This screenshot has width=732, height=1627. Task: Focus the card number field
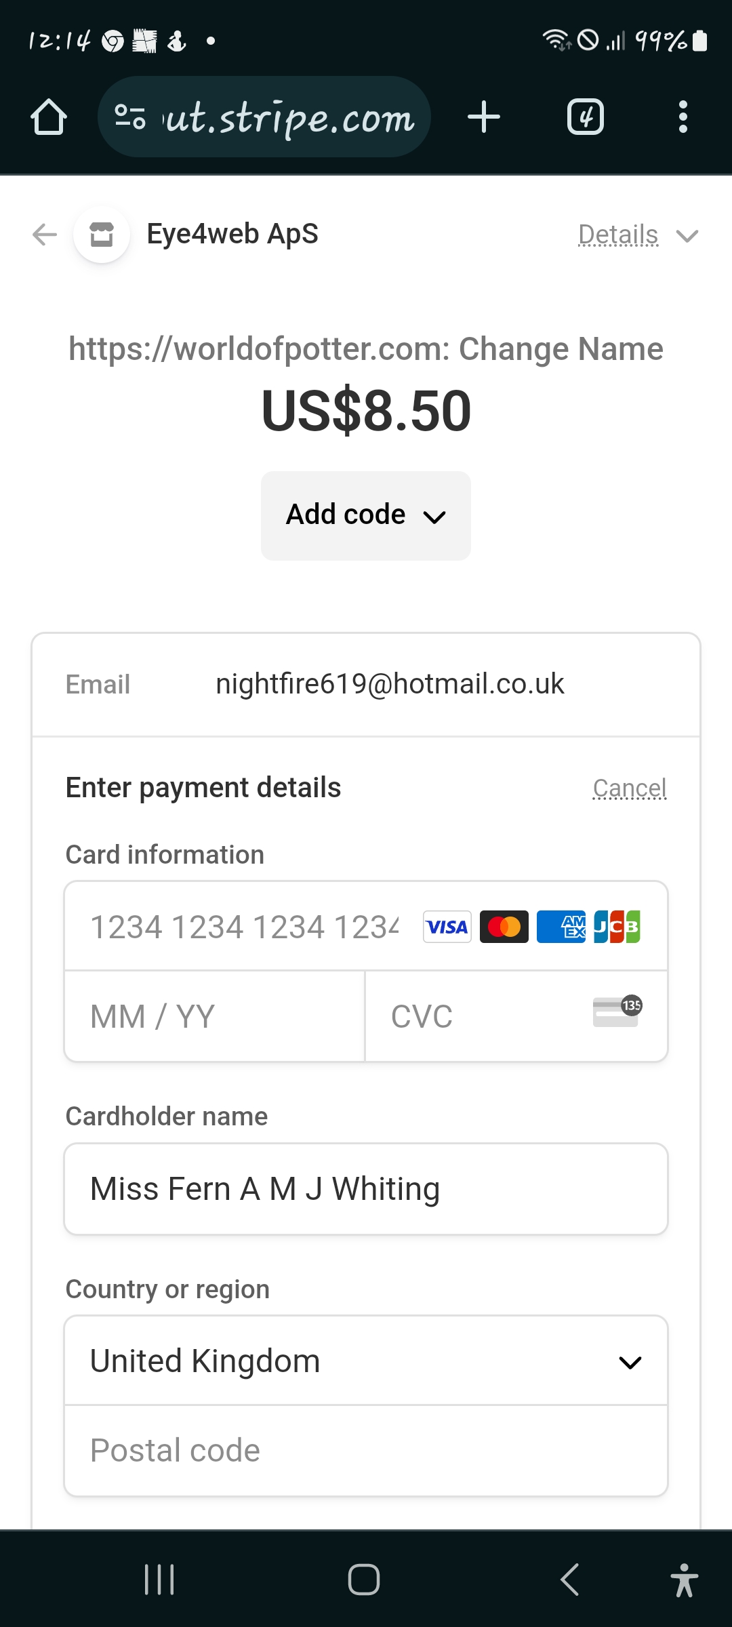tap(244, 927)
